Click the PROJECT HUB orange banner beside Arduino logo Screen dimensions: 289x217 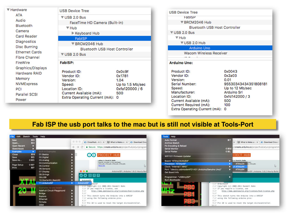(x=109, y=155)
